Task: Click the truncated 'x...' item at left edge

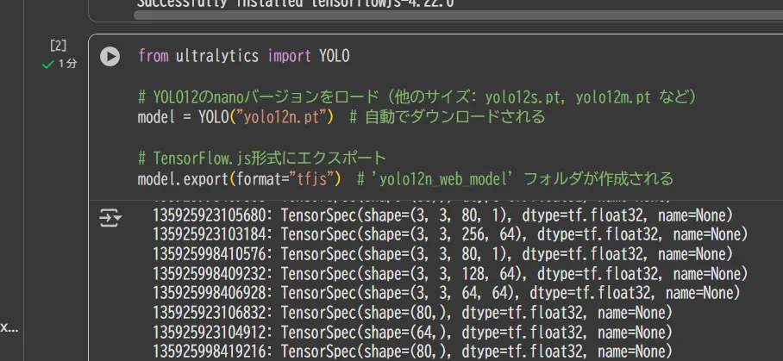Action: 9,327
